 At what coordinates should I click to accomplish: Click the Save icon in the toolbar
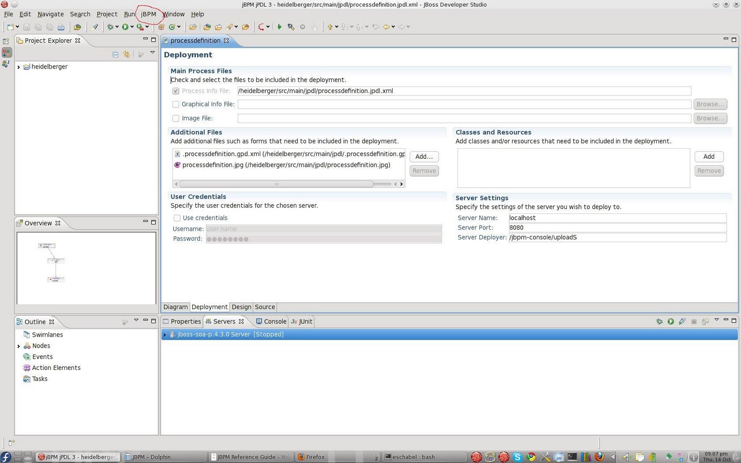pyautogui.click(x=27, y=26)
